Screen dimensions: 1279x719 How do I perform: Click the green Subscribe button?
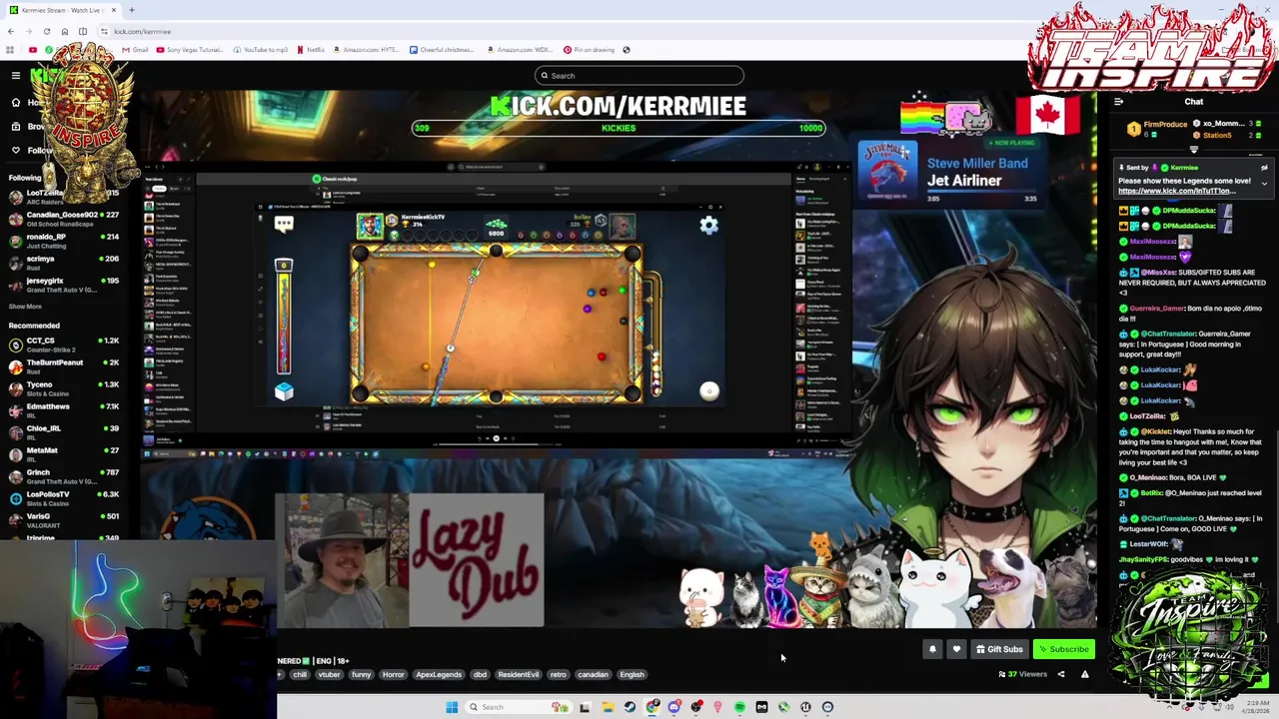[1063, 649]
